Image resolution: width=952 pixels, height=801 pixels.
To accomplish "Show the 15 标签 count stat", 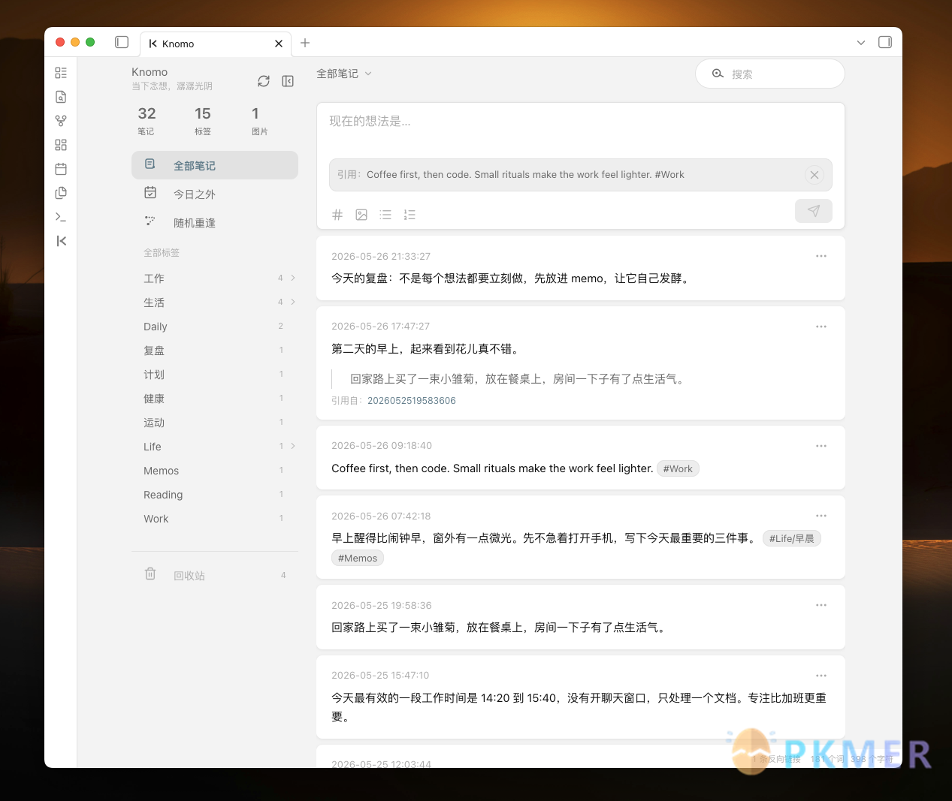I will [x=203, y=120].
